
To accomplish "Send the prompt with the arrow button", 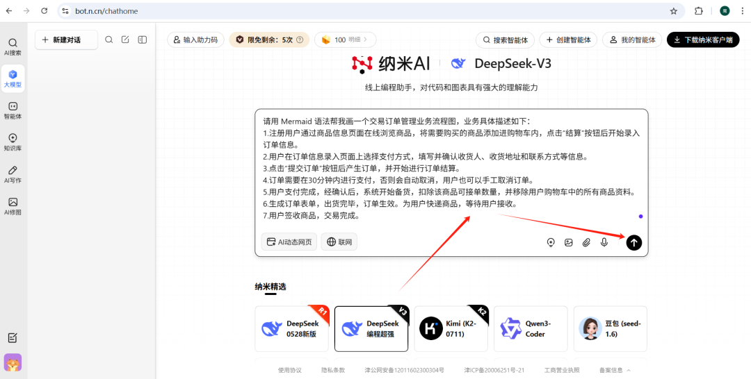I will click(x=633, y=242).
